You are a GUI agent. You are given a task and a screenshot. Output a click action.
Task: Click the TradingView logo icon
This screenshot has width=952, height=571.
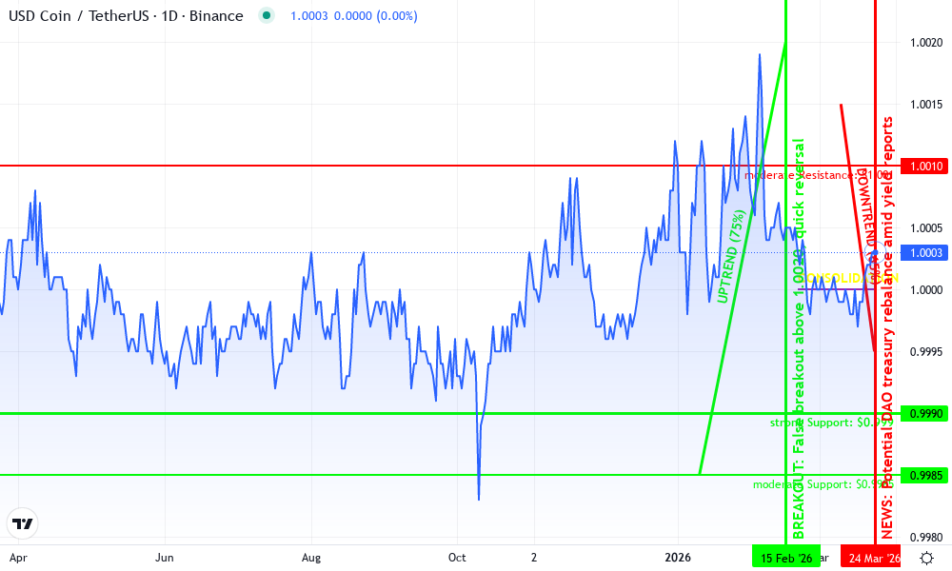(23, 523)
